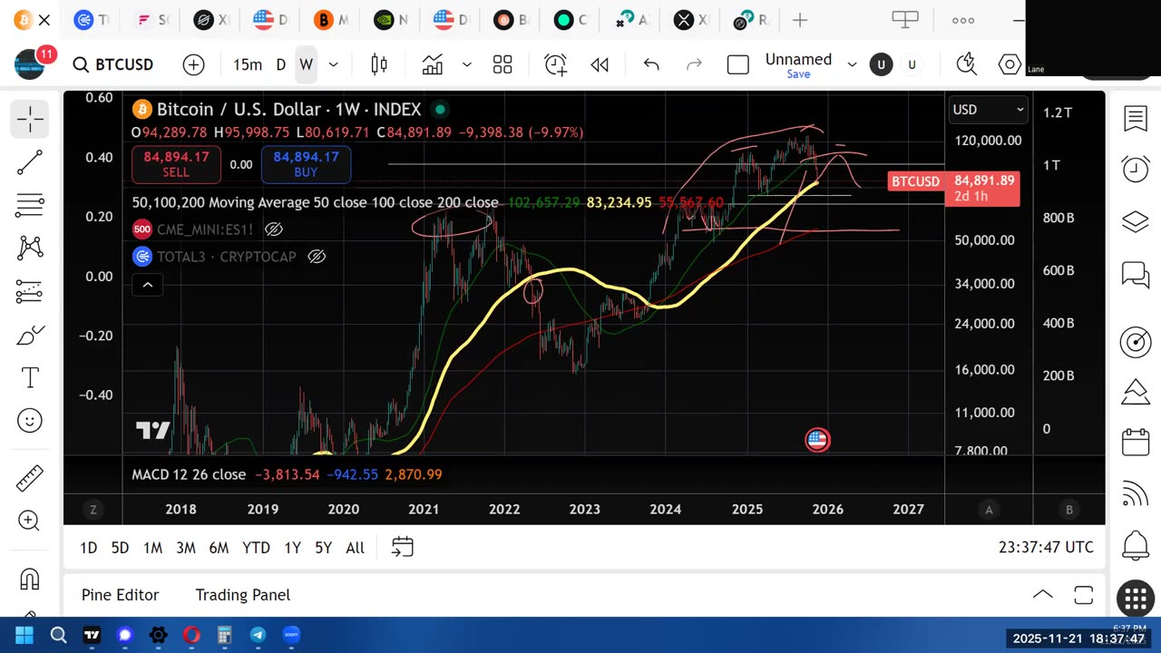Viewport: 1161px width, 653px height.
Task: Collapse the bottom panel with the chevron
Action: (1042, 595)
